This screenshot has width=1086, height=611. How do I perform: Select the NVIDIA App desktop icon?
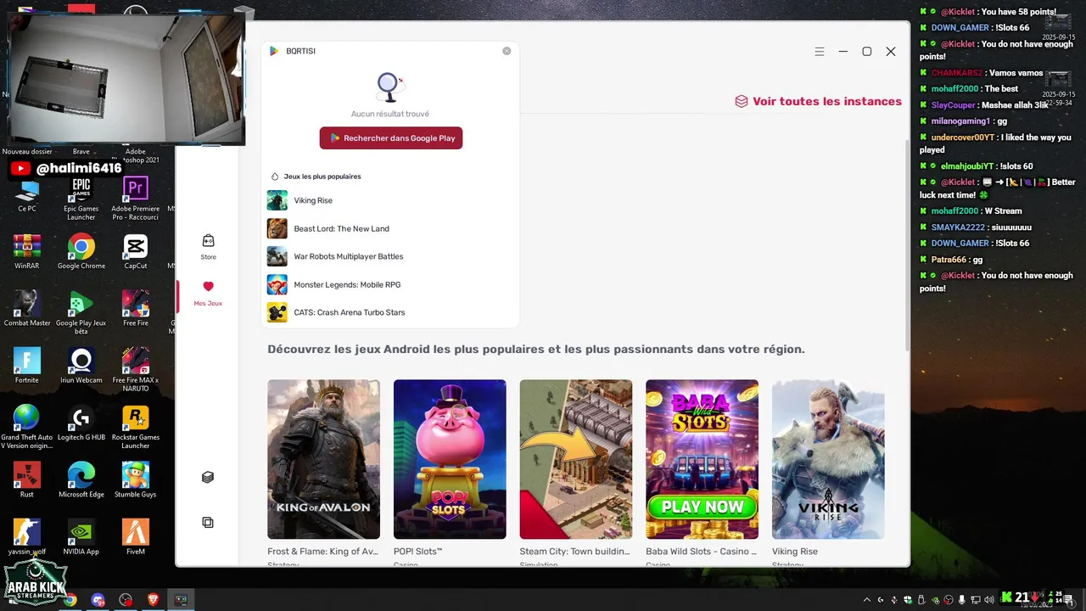(x=81, y=537)
